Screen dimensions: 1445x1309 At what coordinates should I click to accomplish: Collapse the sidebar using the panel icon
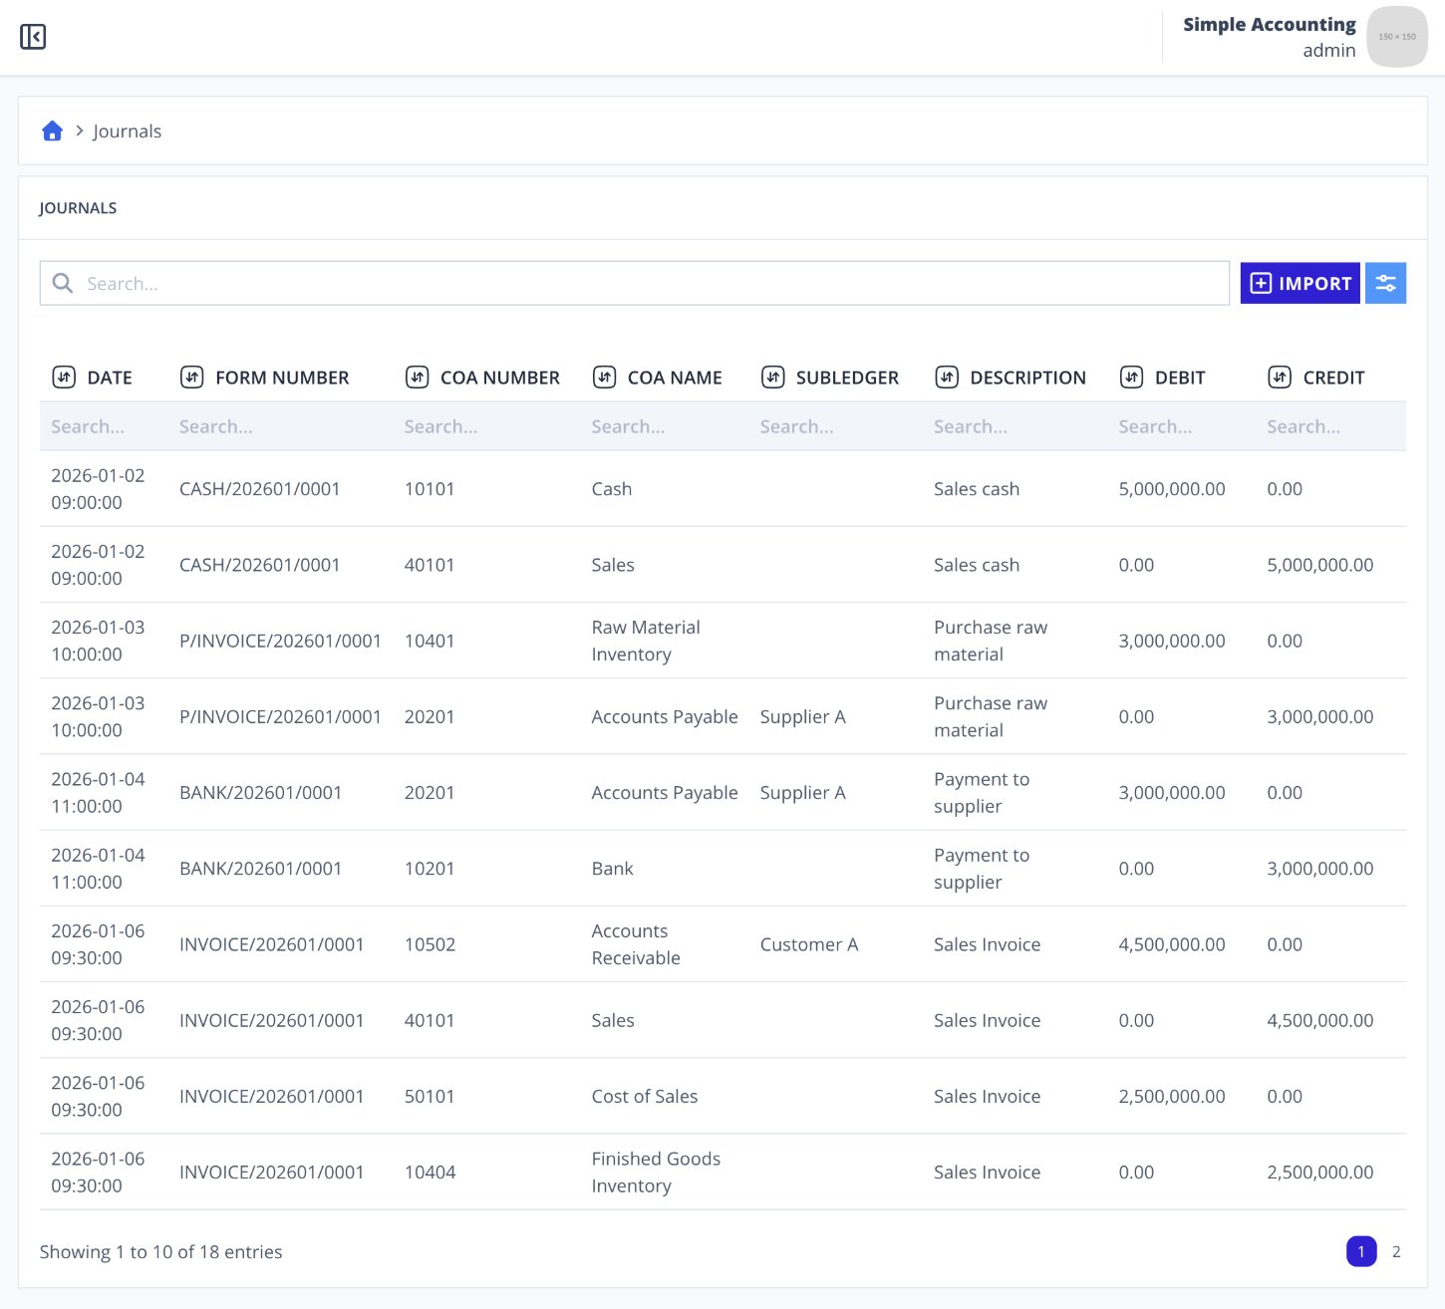click(x=33, y=37)
